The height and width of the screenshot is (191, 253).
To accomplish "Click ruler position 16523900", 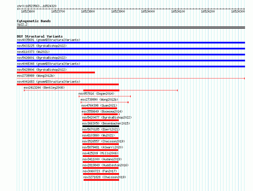I will coord(118,11).
